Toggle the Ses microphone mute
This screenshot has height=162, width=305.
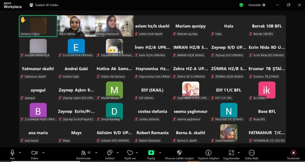click(12, 153)
